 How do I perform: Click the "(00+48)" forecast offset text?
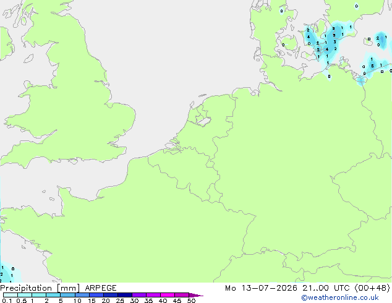[372, 288]
